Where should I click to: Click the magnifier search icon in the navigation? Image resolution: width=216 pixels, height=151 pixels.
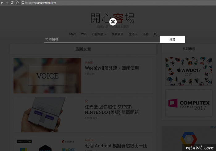coord(155,34)
